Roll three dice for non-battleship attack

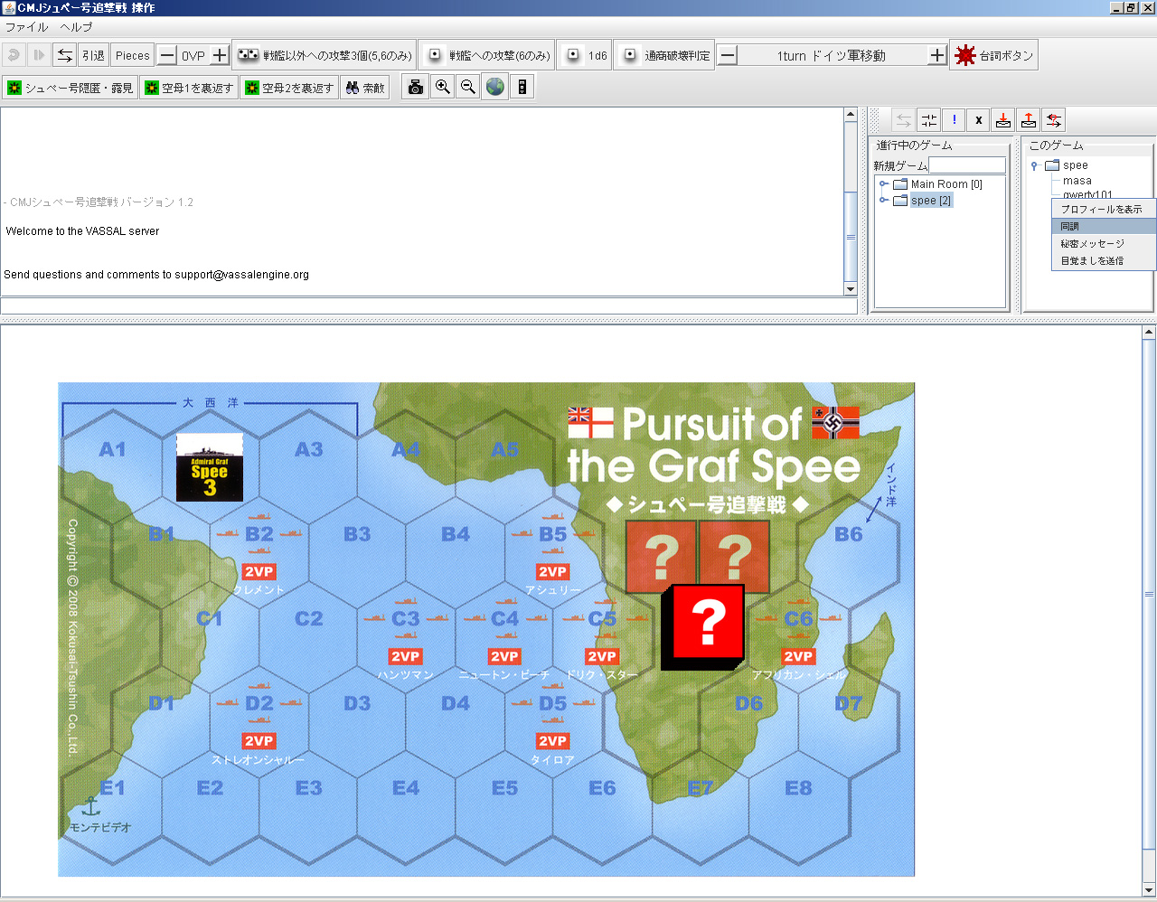(x=325, y=55)
